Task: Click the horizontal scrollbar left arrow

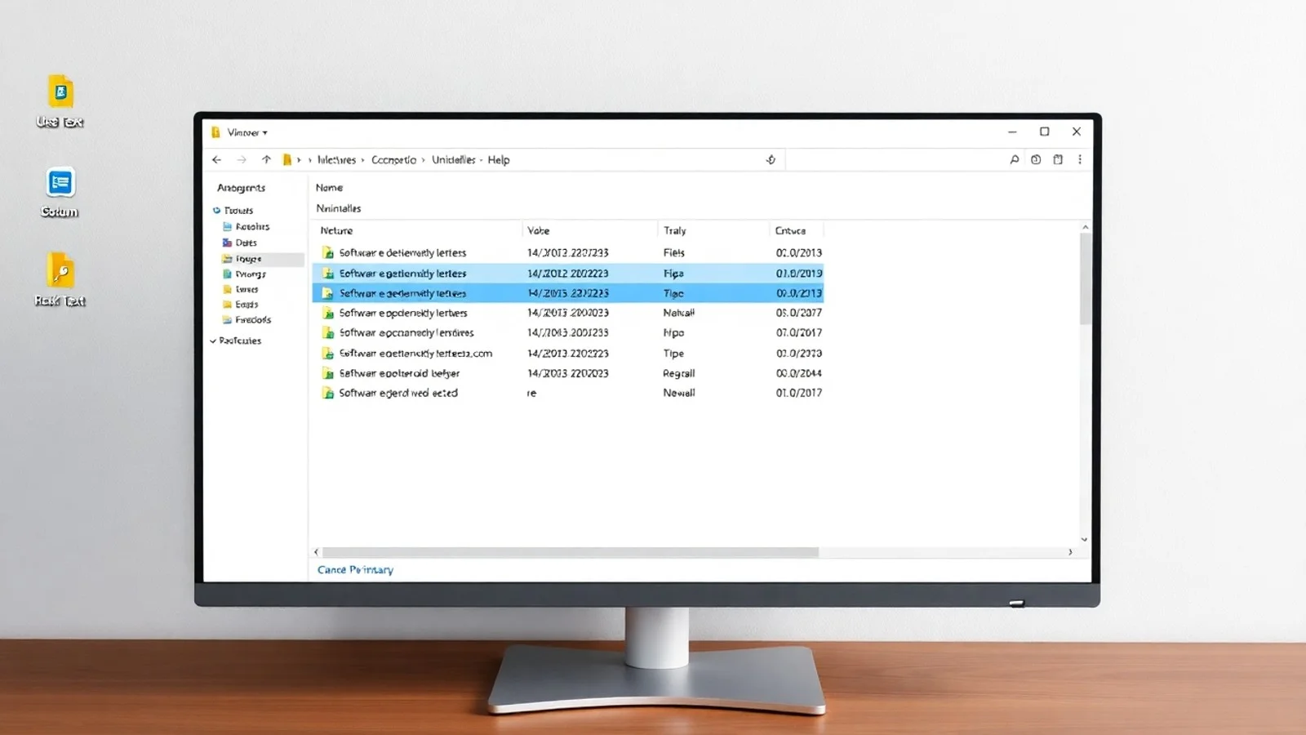Action: (317, 553)
